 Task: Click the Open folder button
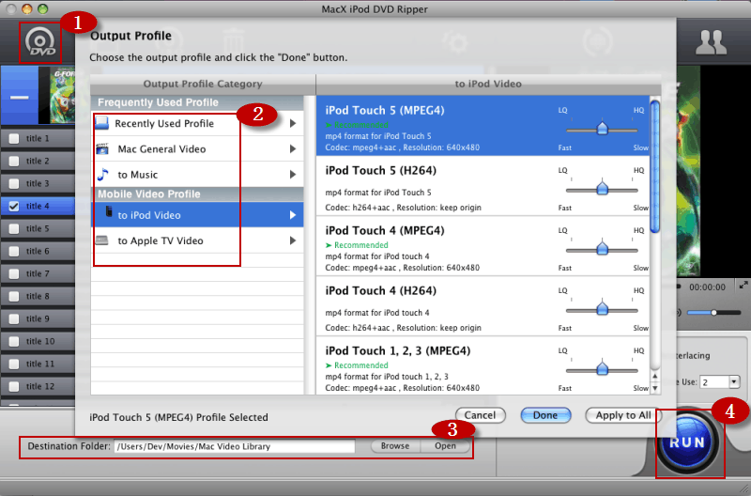coord(445,445)
